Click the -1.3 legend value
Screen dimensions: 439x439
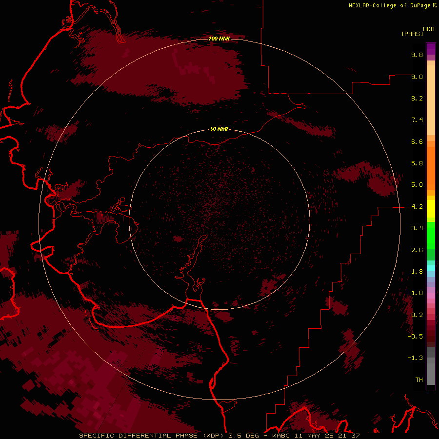(415, 358)
